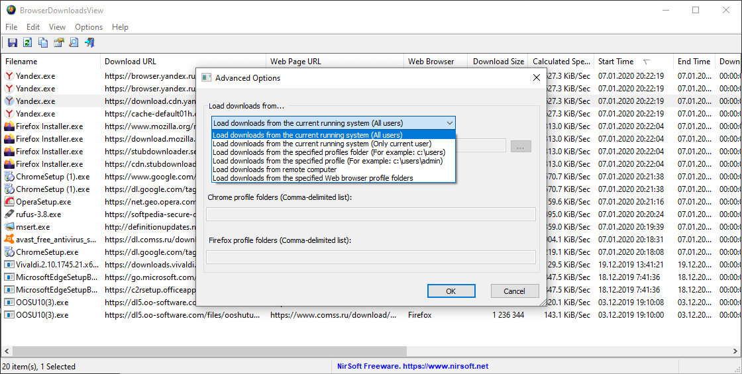Click the Firefox browser cell in the last row

coord(420,315)
